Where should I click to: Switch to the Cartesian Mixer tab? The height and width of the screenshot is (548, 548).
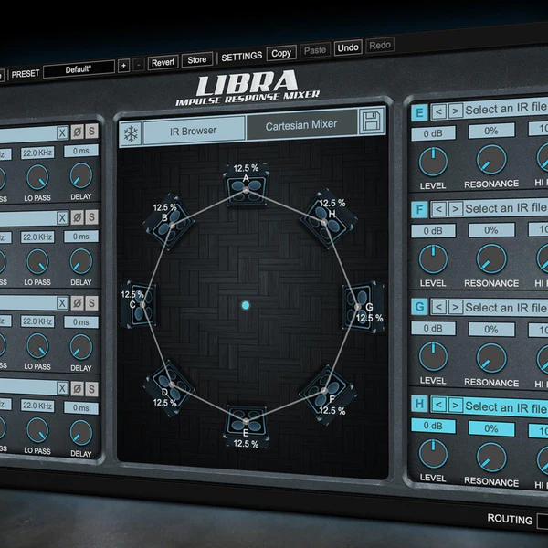click(301, 125)
